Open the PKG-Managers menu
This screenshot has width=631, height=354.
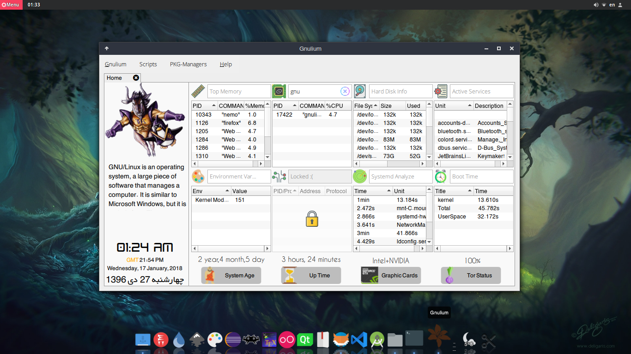188,64
